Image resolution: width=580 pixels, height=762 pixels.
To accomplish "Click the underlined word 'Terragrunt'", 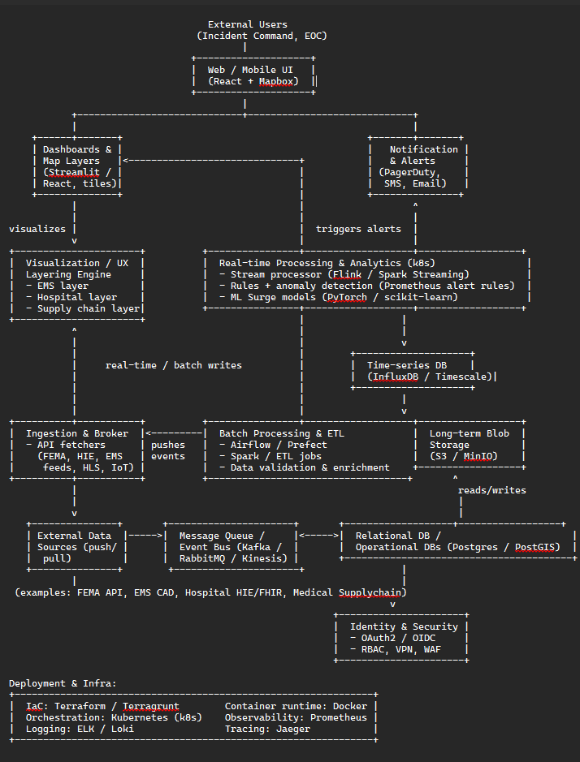I will pos(151,706).
